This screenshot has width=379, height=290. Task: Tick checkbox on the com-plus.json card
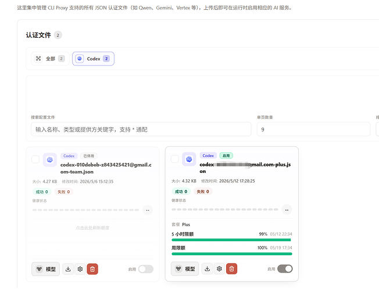[175, 159]
